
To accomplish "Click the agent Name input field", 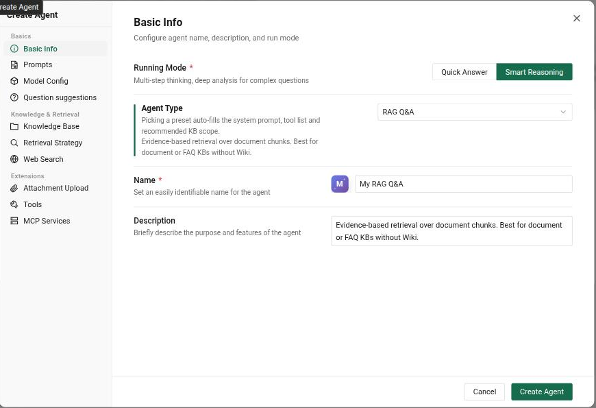I will pyautogui.click(x=463, y=184).
